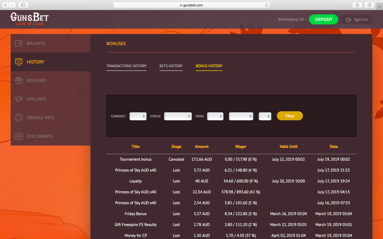The image size is (383, 239).
Task: Click the Canceled stage cell
Action: click(x=176, y=159)
